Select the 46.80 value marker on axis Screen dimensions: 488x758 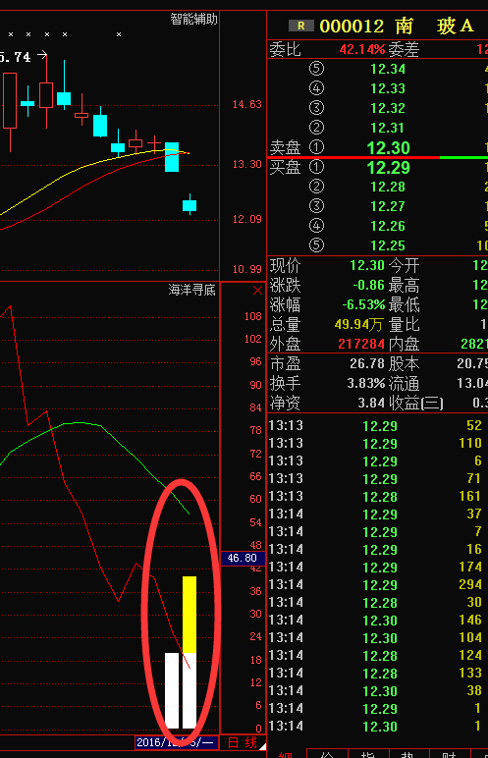tap(243, 558)
